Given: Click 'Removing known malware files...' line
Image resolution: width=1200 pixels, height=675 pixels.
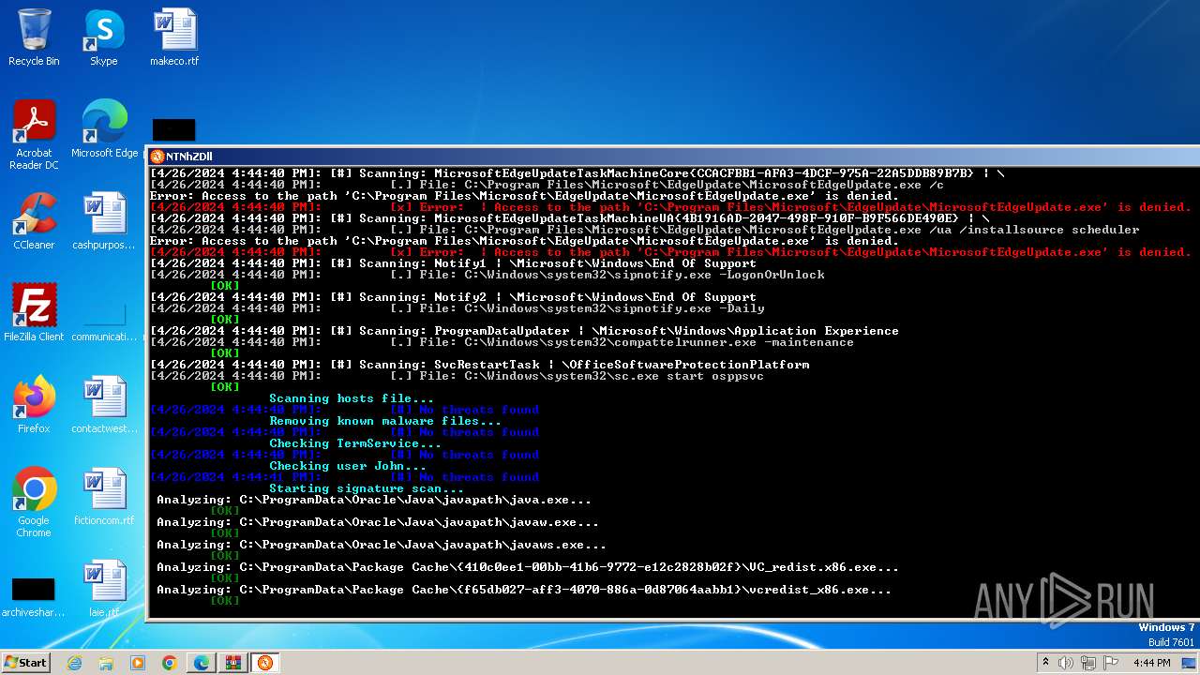Looking at the screenshot, I should point(385,421).
